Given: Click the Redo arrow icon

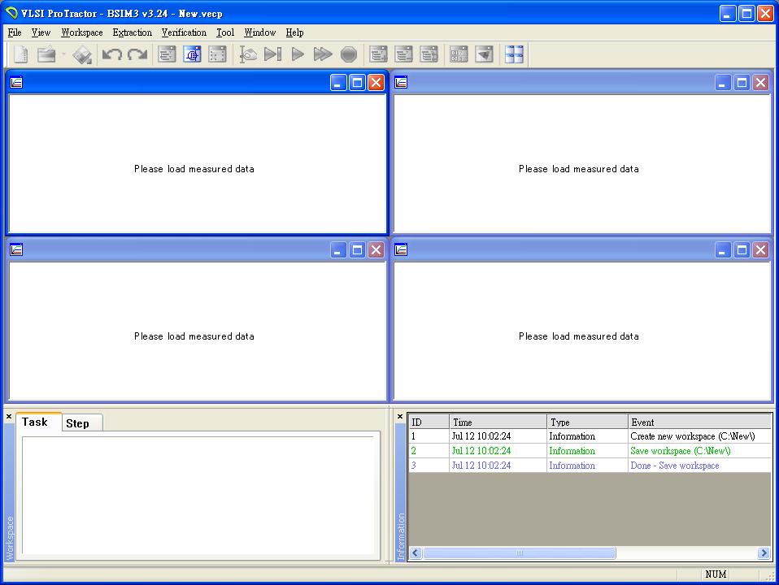Looking at the screenshot, I should (137, 54).
